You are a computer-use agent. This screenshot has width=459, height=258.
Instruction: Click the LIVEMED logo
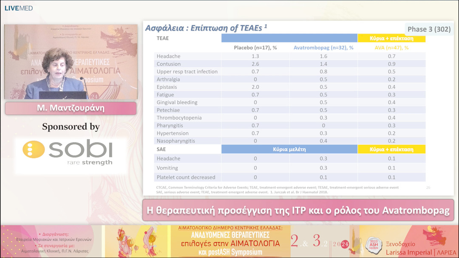[18, 8]
